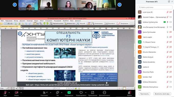Pop out the participants panel
This screenshot has width=174, height=97.
pyautogui.click(x=169, y=2)
